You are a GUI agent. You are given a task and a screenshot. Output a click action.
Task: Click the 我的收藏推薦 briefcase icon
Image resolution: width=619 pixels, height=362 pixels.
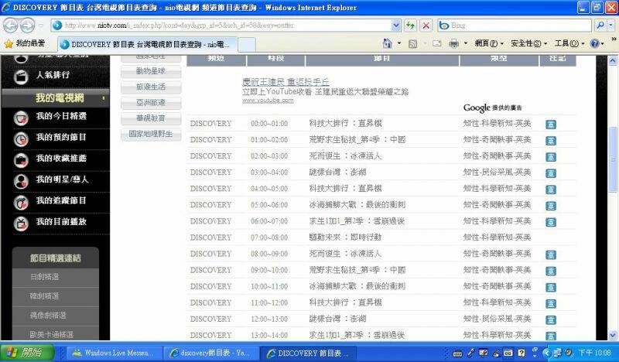click(21, 160)
